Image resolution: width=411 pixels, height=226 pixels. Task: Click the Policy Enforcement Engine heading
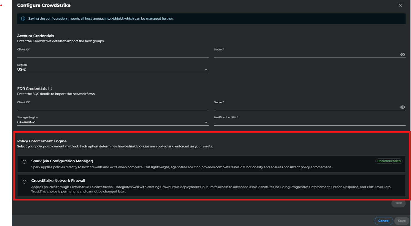pos(42,141)
